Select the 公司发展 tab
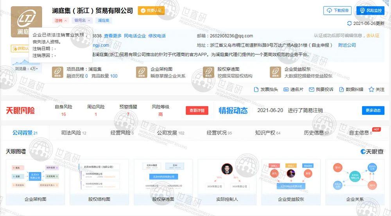 point(170,133)
